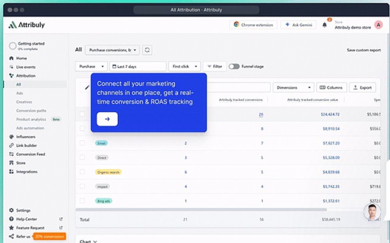
Task: Click the pencil edit icon
Action: (87, 87)
